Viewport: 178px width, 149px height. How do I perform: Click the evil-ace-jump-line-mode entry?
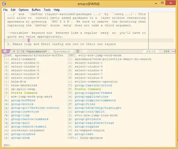96,115
